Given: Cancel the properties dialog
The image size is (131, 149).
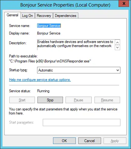Looking at the screenshot, I should (x=90, y=141).
